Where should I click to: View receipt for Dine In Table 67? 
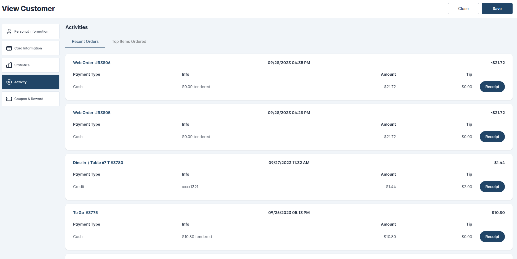tap(492, 187)
